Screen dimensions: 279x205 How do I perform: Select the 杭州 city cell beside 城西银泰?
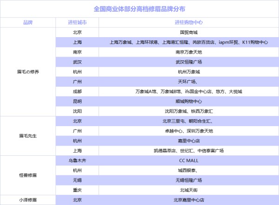coord(77,171)
